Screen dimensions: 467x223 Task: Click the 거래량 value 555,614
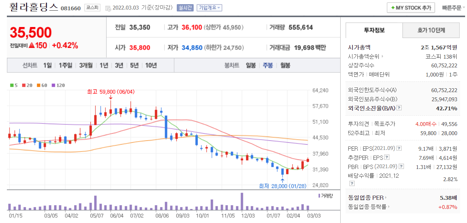click(301, 27)
